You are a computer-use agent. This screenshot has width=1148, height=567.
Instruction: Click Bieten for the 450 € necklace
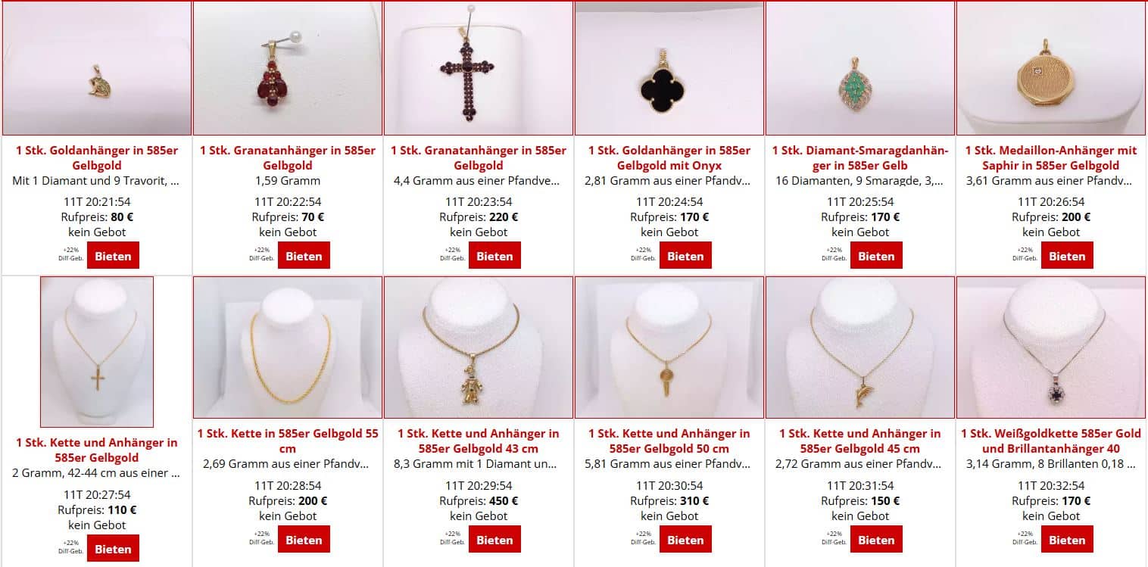pos(494,540)
